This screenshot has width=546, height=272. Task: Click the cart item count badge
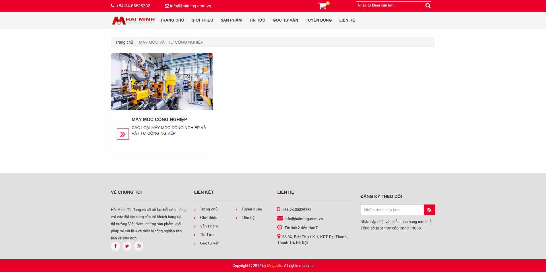pos(328,3)
